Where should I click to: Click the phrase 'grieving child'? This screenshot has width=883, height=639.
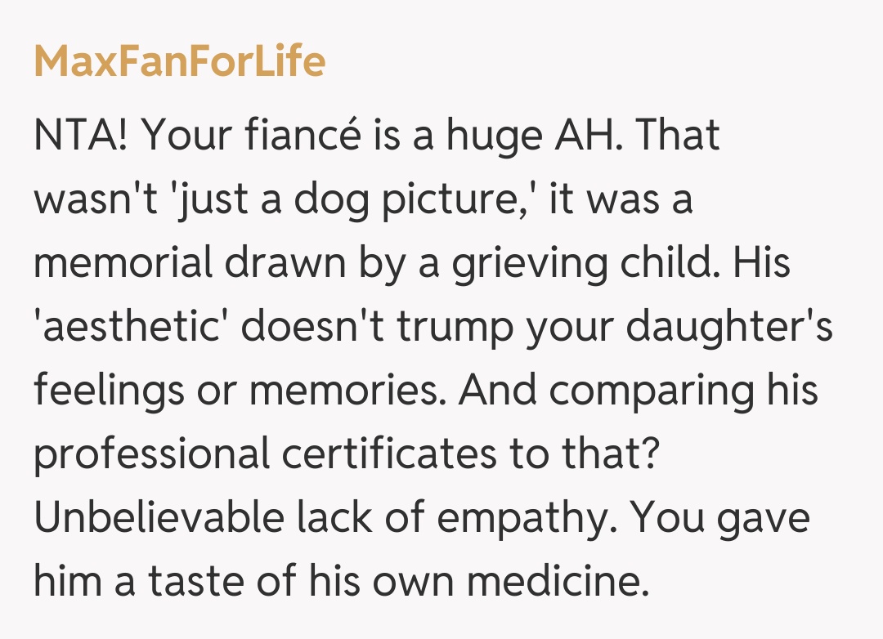[582, 263]
